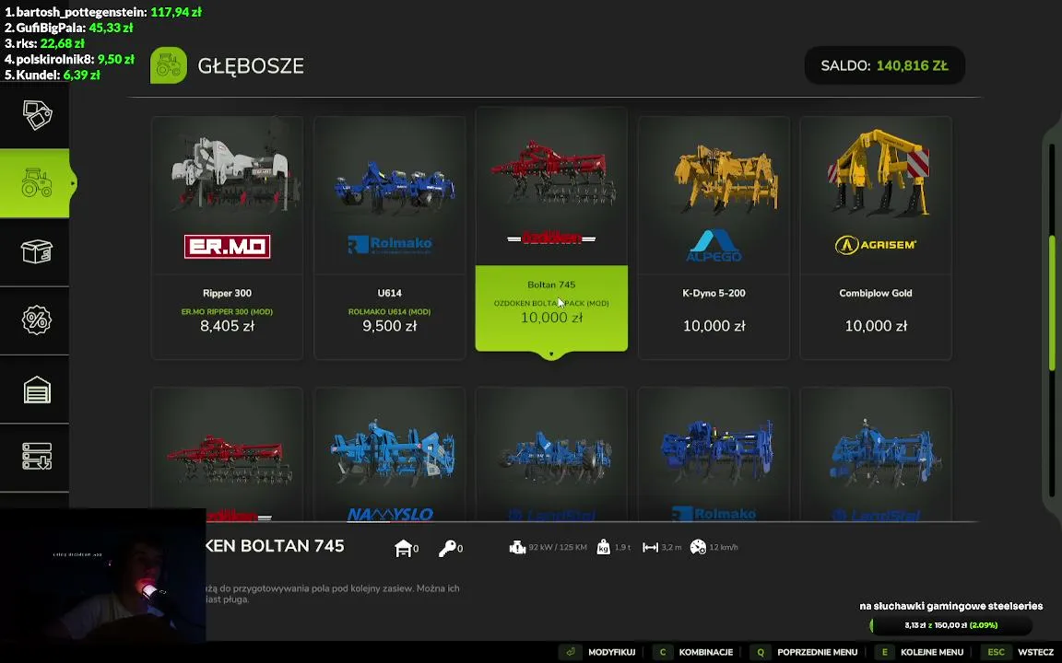Open the garage icon in sidebar
This screenshot has width=1062, height=663.
[37, 390]
